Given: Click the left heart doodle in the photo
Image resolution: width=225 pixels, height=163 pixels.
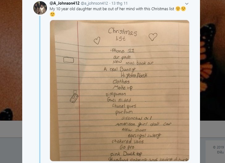Looking at the screenshot, I should 97,41.
